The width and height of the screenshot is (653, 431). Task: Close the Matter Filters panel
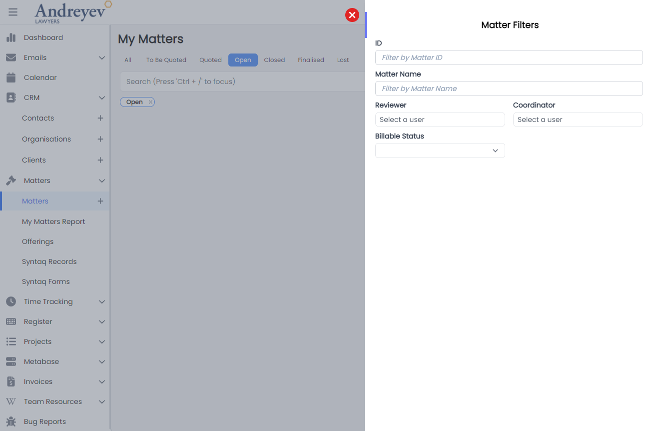pyautogui.click(x=352, y=15)
